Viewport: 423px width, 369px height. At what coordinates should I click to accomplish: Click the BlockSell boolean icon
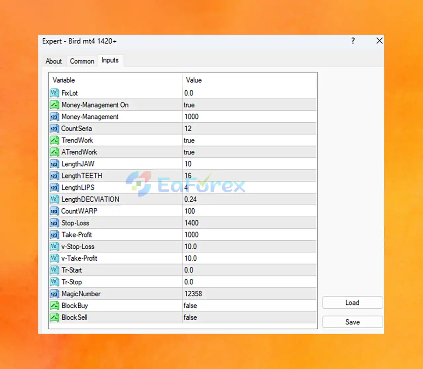point(55,317)
